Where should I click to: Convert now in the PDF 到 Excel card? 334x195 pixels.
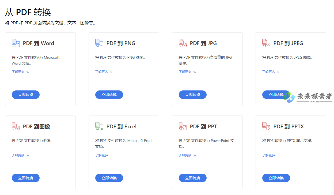point(109,178)
